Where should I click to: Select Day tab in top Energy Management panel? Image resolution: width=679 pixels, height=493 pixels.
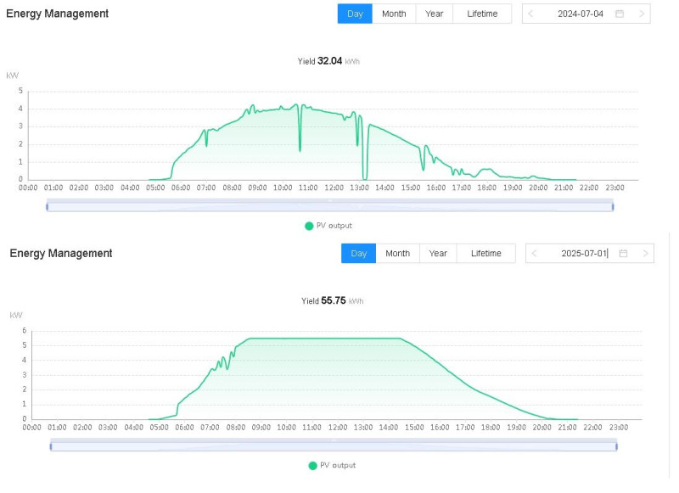pyautogui.click(x=355, y=14)
